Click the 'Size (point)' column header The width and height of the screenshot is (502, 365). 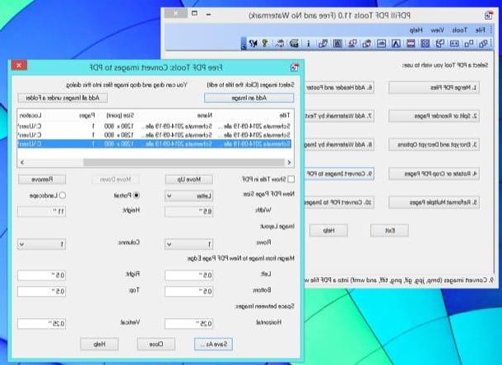(x=120, y=115)
